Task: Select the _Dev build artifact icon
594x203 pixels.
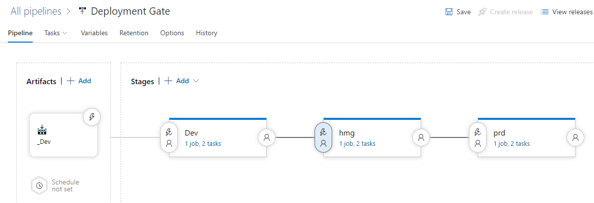Action: click(42, 130)
